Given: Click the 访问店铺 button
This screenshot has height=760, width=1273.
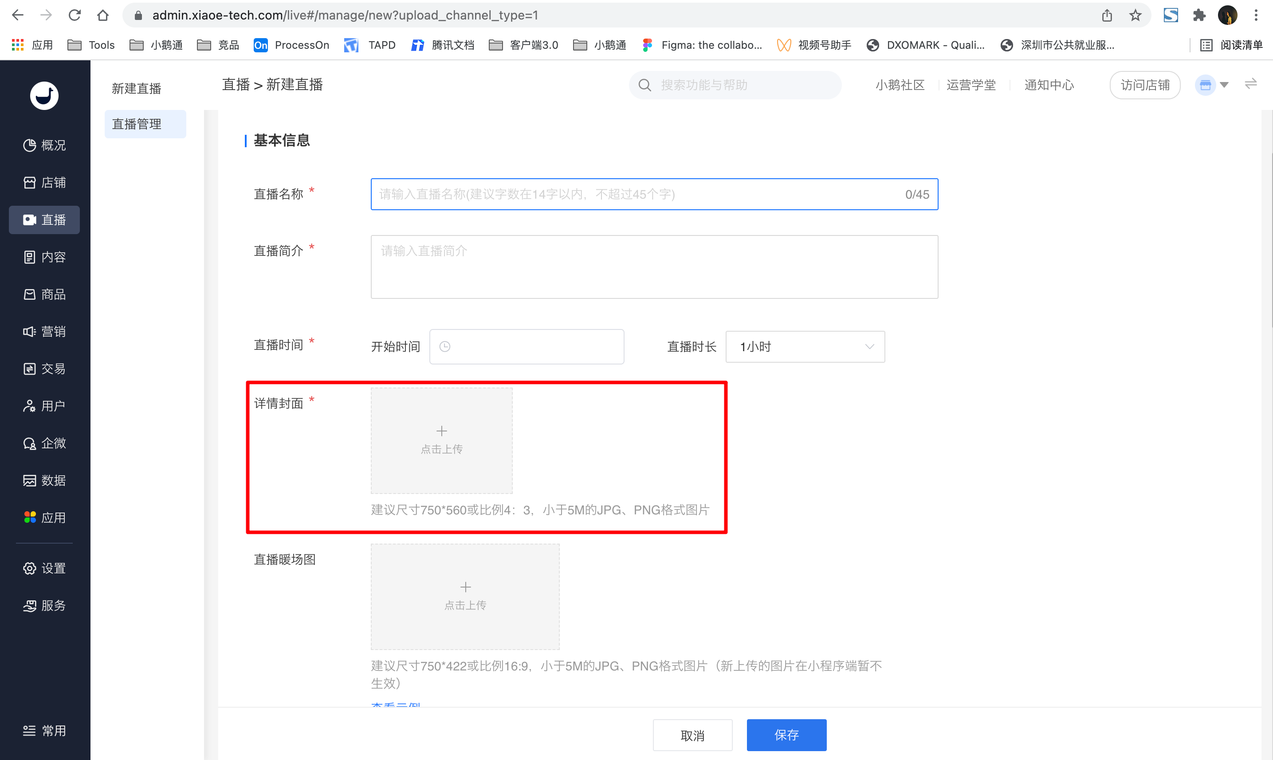Looking at the screenshot, I should (1145, 85).
